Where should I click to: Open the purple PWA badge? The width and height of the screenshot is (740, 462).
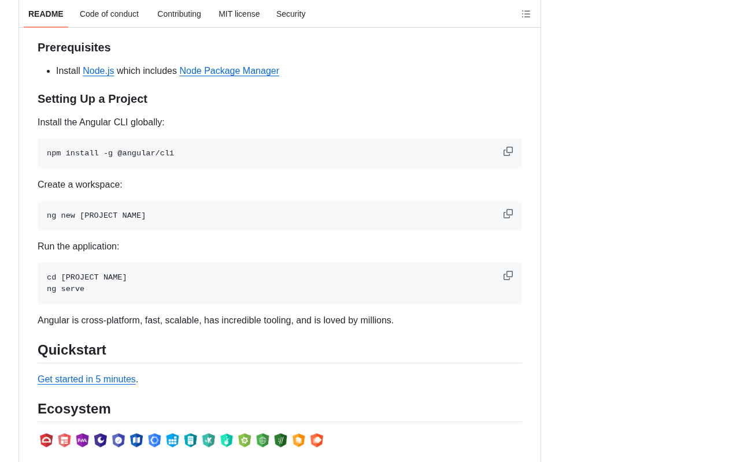click(82, 440)
